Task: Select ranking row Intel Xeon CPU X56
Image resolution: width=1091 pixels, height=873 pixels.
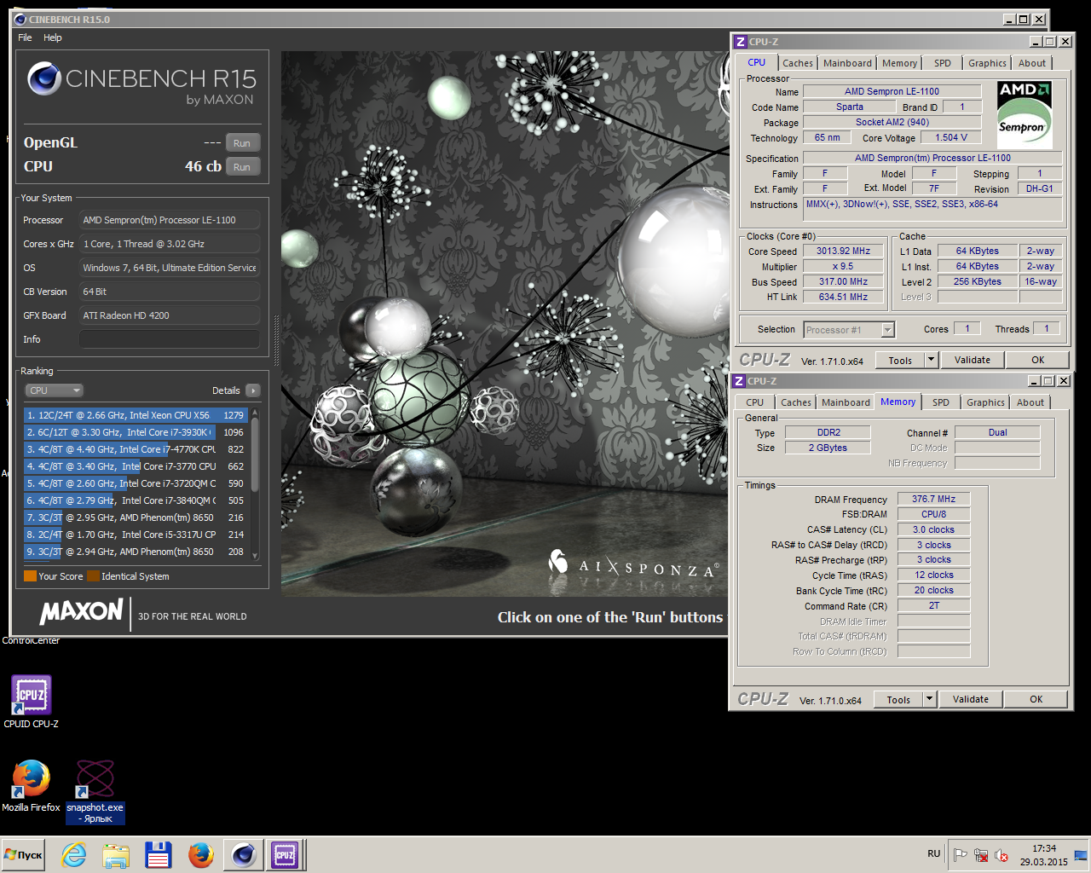Action: pos(136,415)
